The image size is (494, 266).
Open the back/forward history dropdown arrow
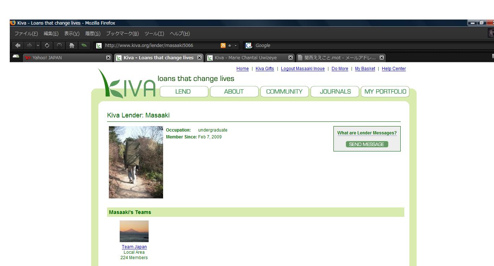pos(38,46)
